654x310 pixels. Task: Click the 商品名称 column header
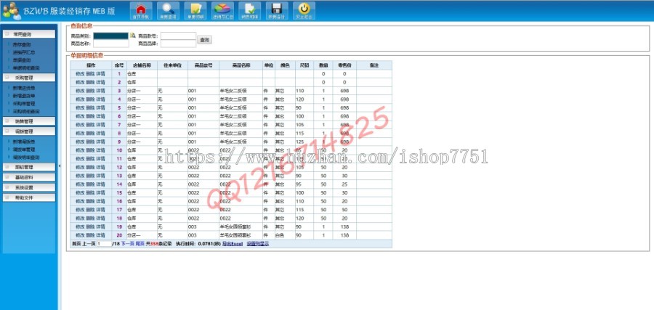coord(241,65)
